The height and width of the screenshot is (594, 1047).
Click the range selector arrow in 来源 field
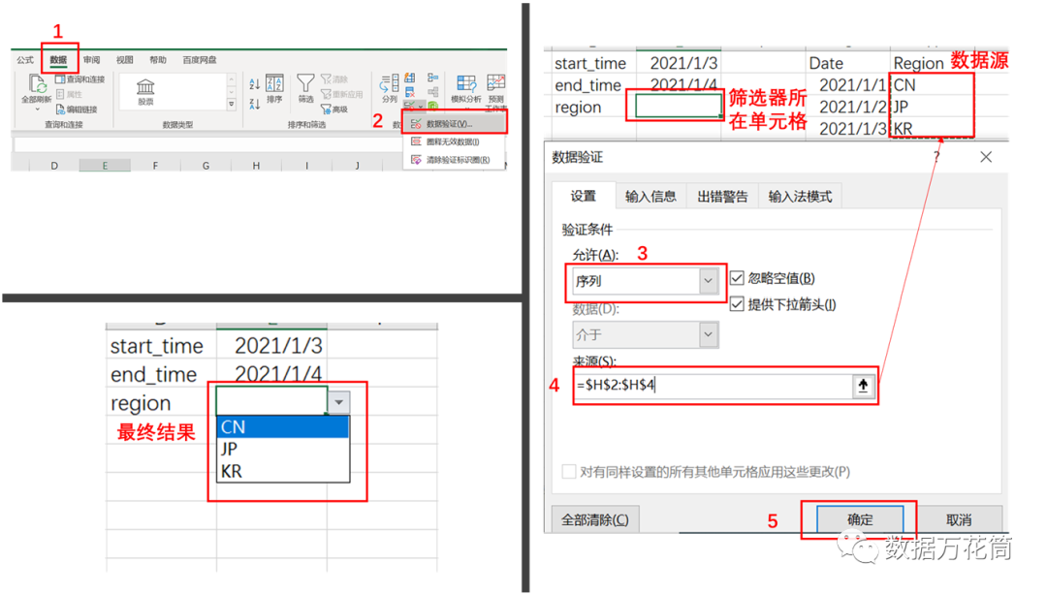(863, 385)
